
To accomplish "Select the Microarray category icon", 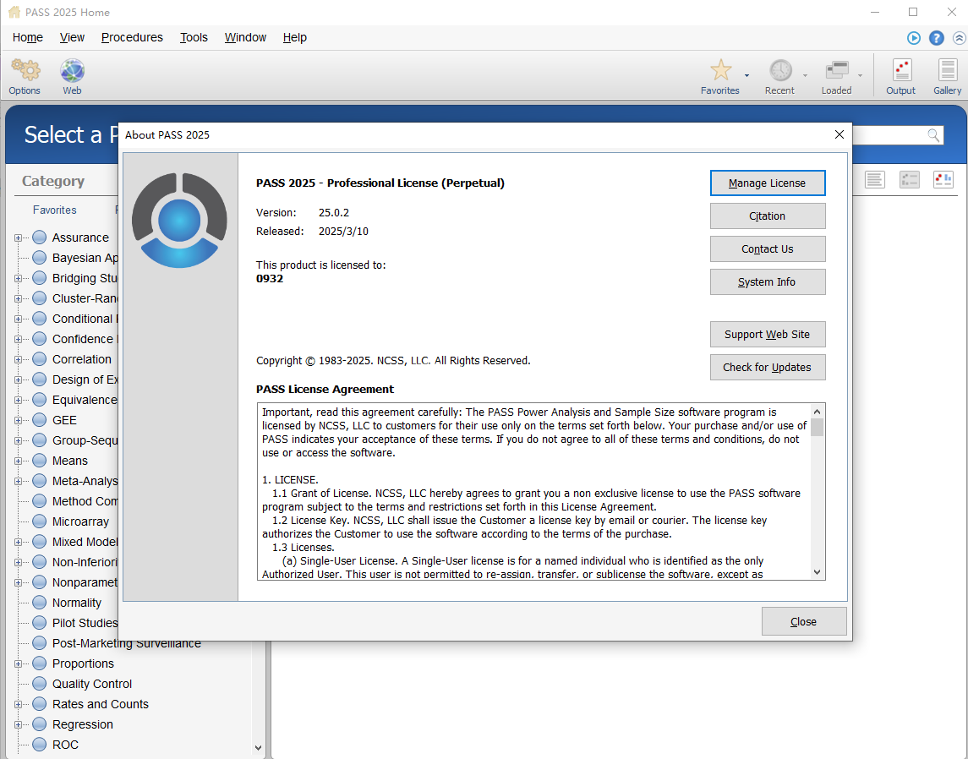I will click(x=40, y=521).
